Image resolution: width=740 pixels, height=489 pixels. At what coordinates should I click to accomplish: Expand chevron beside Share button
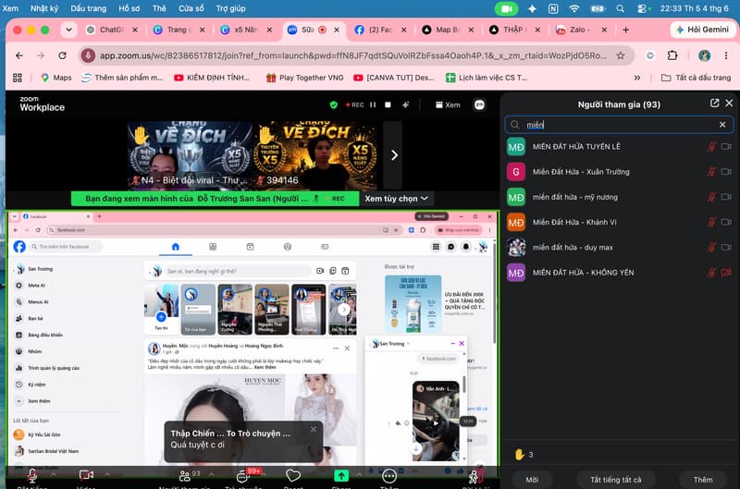359,474
